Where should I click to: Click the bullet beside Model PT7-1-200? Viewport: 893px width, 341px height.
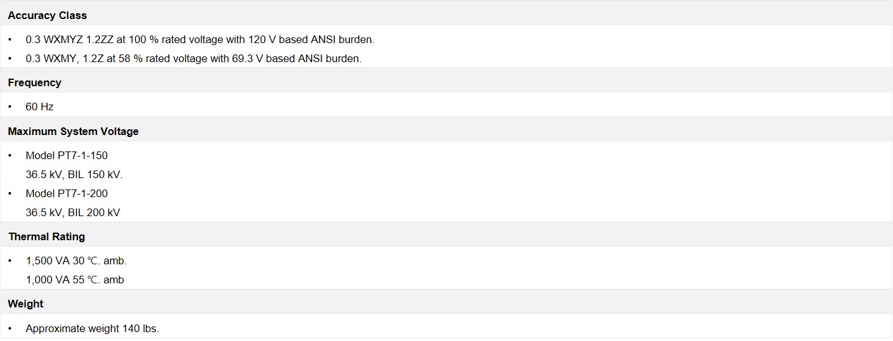10,193
